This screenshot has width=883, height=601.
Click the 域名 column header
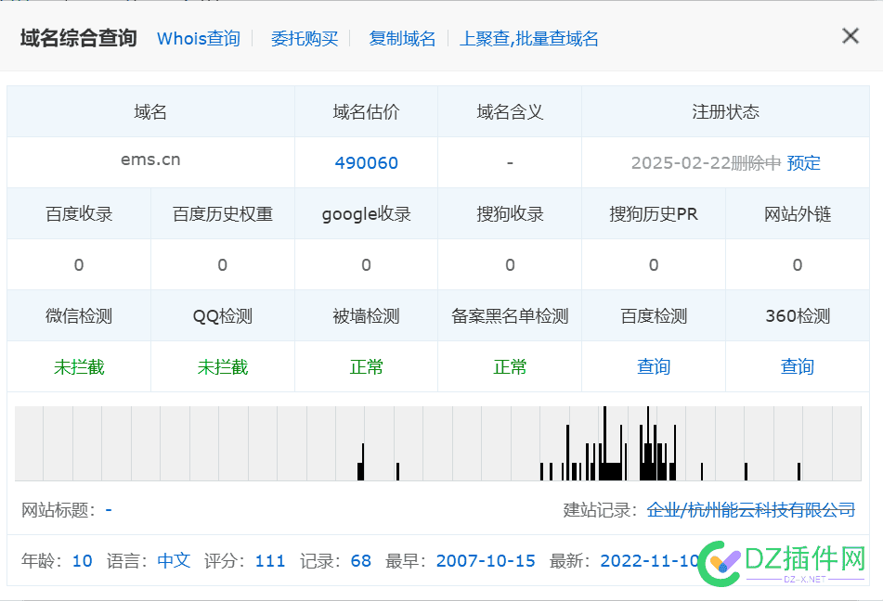point(151,112)
